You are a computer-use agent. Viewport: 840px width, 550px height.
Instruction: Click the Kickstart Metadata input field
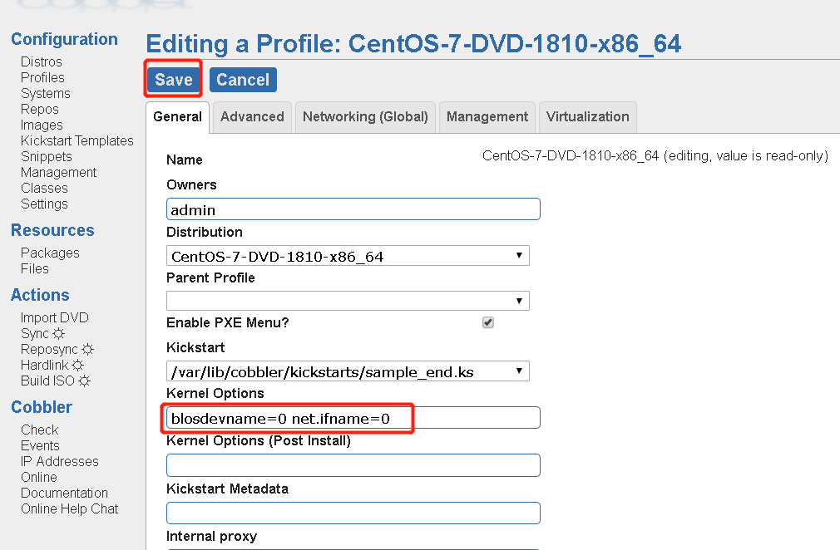coord(353,513)
